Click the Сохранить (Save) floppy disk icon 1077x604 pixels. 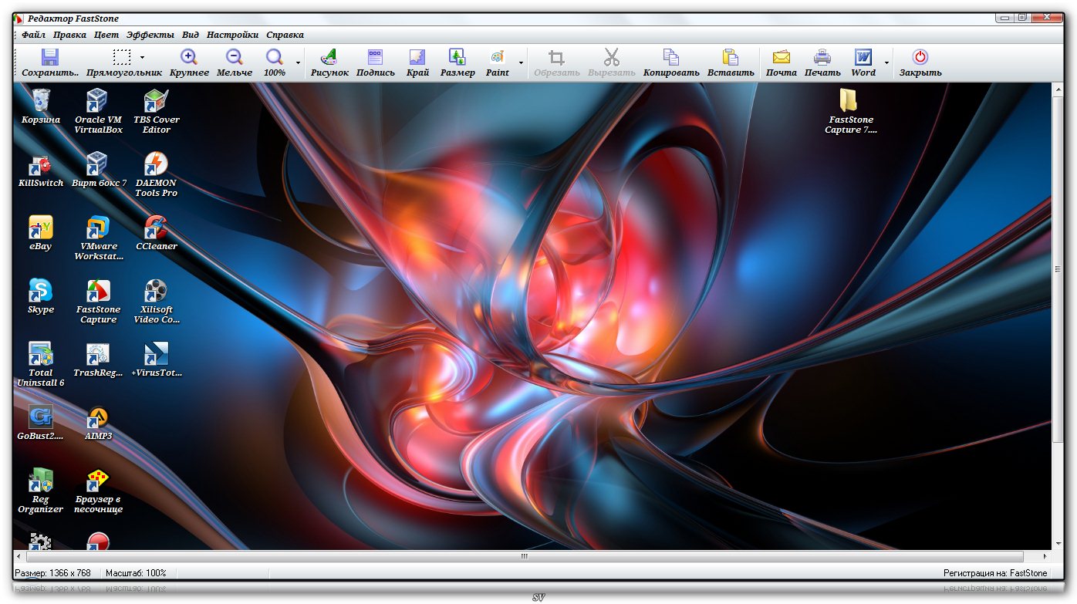[50, 58]
